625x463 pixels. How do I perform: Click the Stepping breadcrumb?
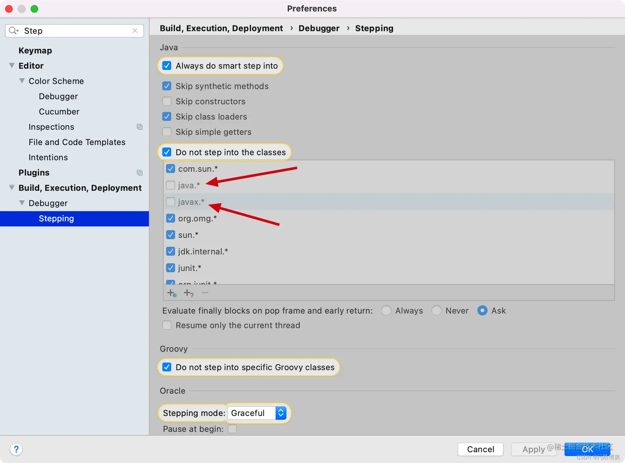pos(374,28)
